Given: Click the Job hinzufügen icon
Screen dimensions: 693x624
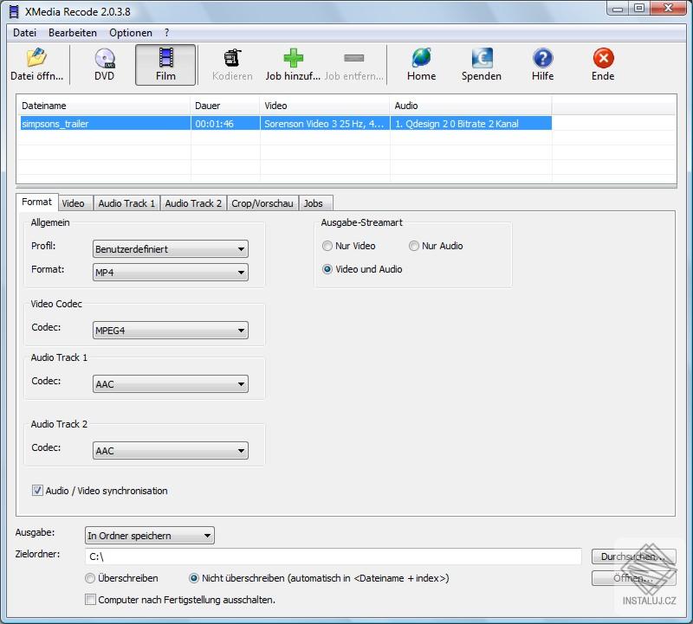Looking at the screenshot, I should 292,62.
